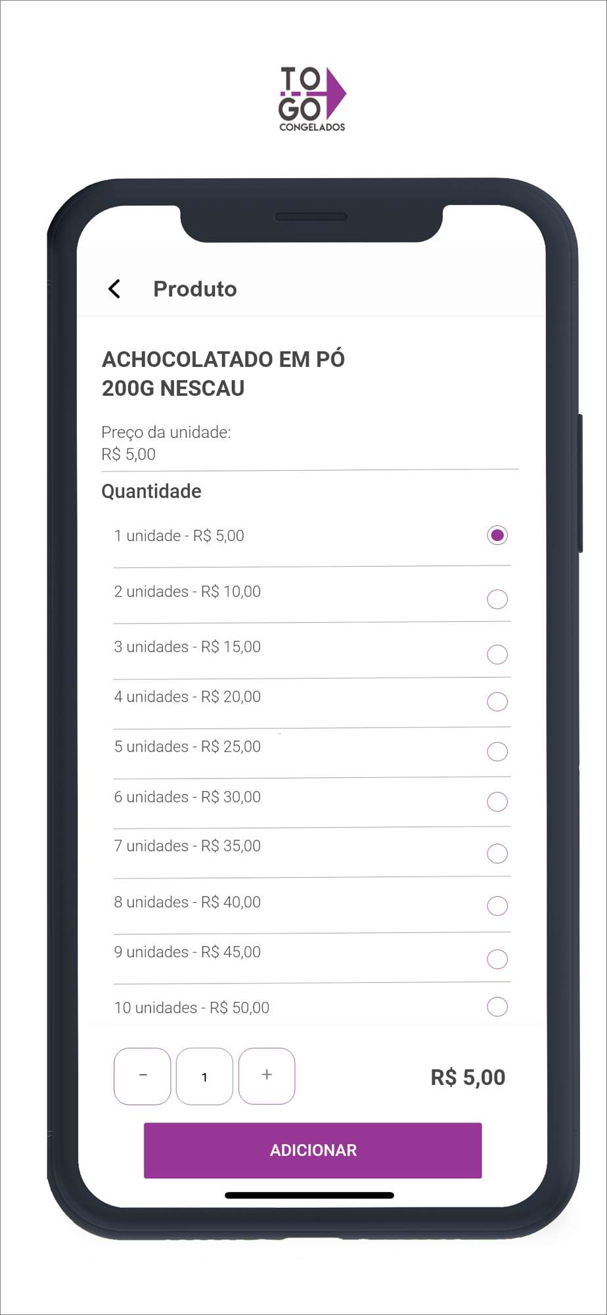Select the 2 unidades radio button
This screenshot has height=1315, width=607.
pyautogui.click(x=497, y=599)
